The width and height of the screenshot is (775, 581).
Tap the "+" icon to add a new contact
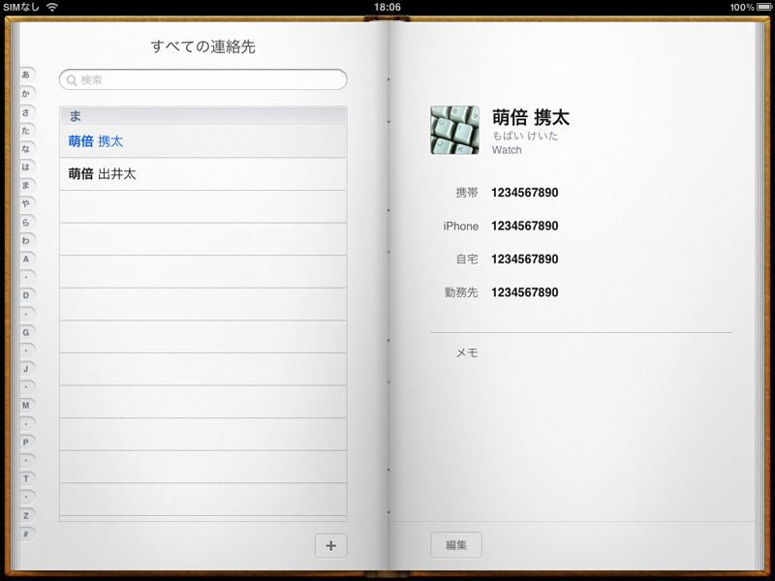pyautogui.click(x=330, y=545)
